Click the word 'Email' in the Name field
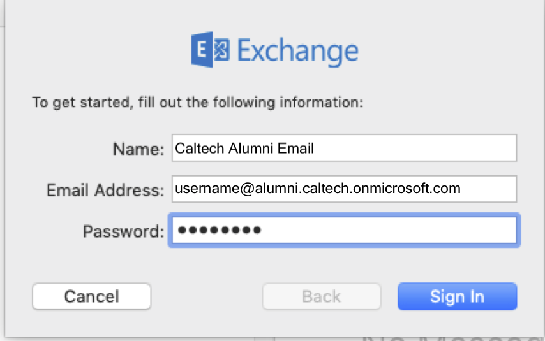 pos(295,149)
